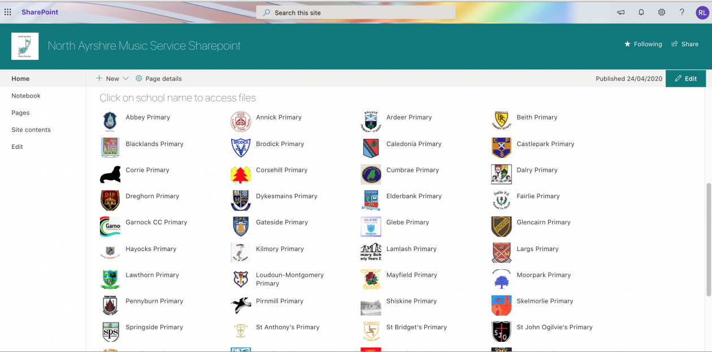Open the St Anthony's Primary link
Screen dimensions: 712x352
[x=288, y=327]
